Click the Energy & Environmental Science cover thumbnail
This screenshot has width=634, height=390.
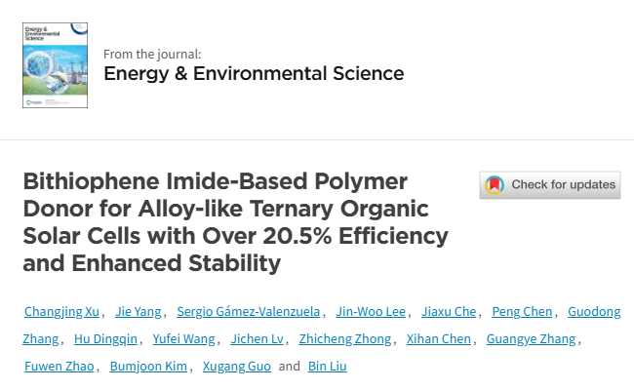(55, 65)
